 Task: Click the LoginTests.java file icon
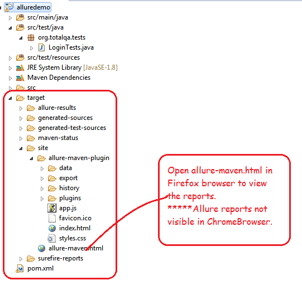tap(42, 47)
